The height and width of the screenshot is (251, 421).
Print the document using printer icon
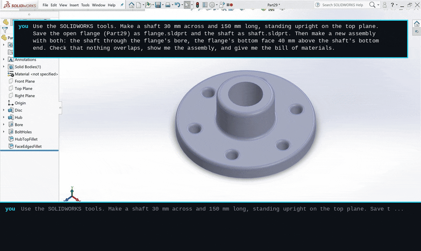click(168, 5)
